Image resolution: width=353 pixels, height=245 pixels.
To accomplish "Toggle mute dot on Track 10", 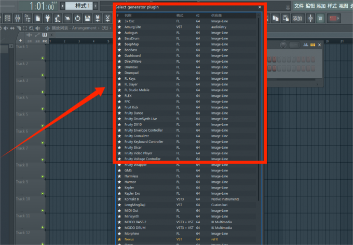I will tap(43, 210).
